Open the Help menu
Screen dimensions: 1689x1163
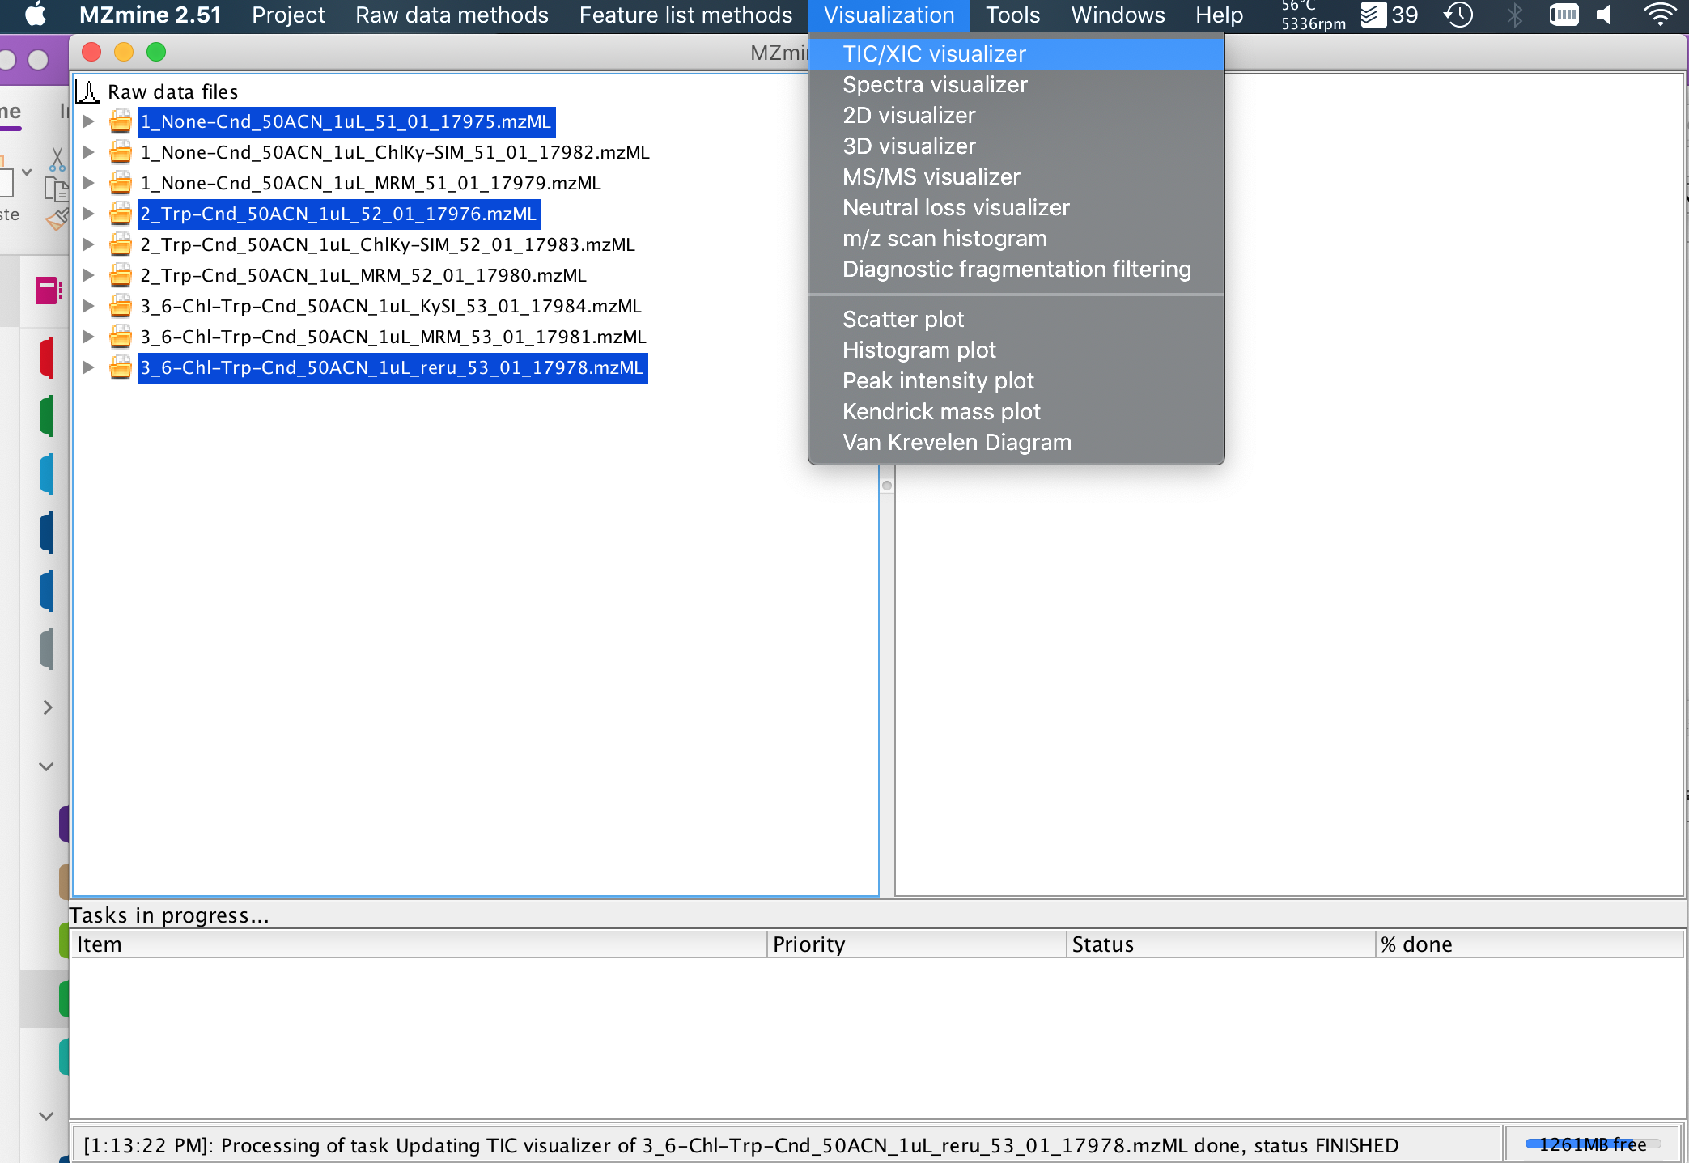(1219, 15)
